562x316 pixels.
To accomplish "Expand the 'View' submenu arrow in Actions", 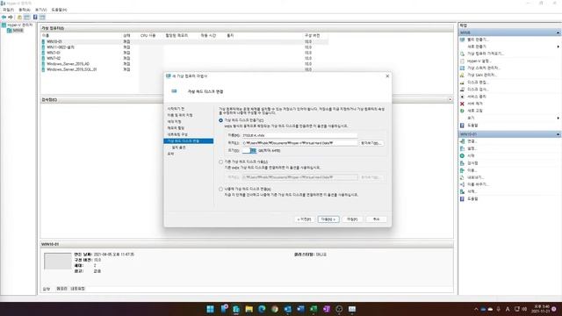I will (x=558, y=118).
